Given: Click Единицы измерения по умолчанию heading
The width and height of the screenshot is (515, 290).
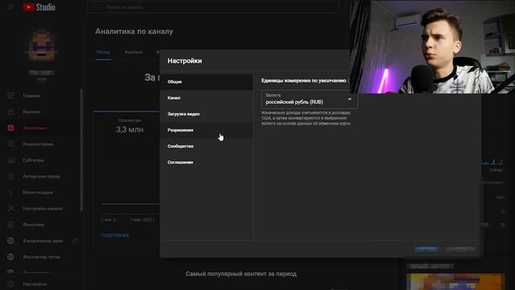Looking at the screenshot, I should (x=303, y=81).
